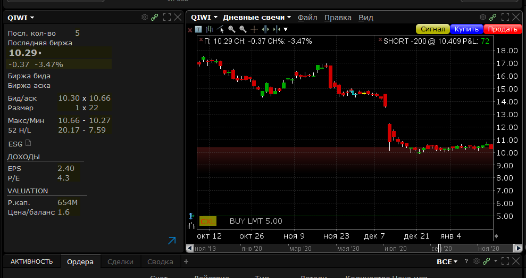Open the Вид menu
This screenshot has width=526, height=278.
point(366,18)
